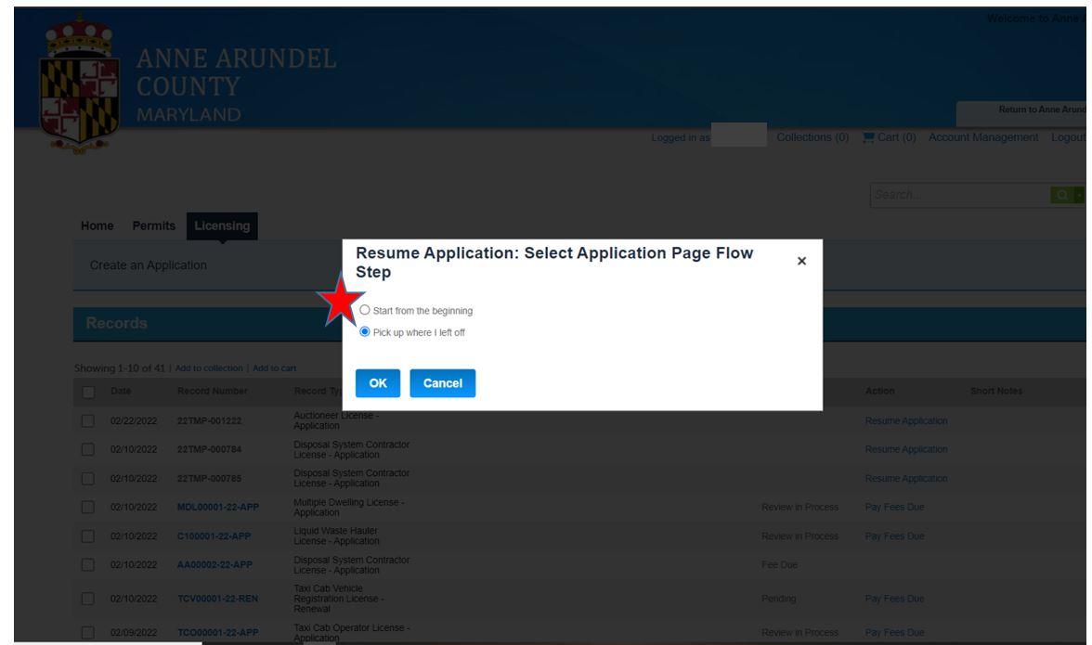Select the 'Start from the beginning' radio option
This screenshot has height=645, width=1092.
(365, 310)
